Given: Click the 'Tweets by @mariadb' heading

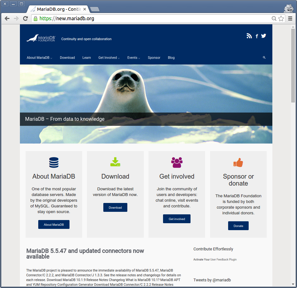Looking at the screenshot, I should point(212,280).
